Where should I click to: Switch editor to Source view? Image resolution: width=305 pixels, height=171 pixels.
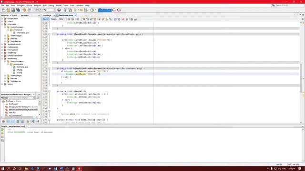pos(46,19)
